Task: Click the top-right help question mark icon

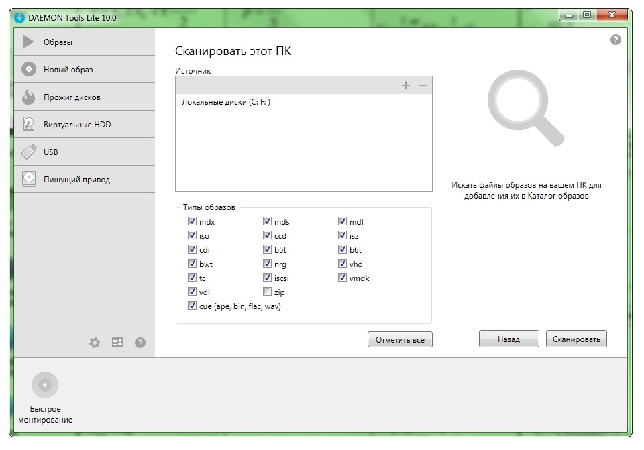Action: coord(616,40)
